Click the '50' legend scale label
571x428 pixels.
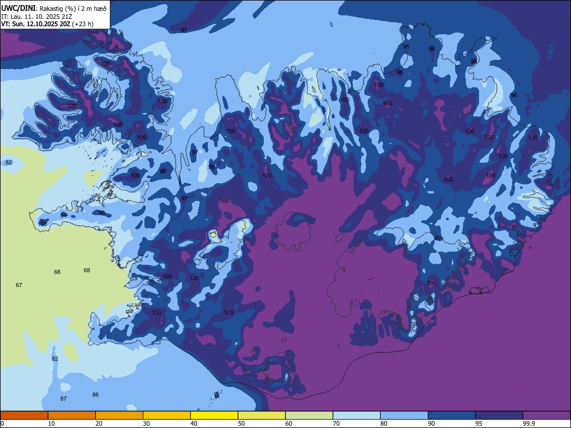tap(242, 423)
